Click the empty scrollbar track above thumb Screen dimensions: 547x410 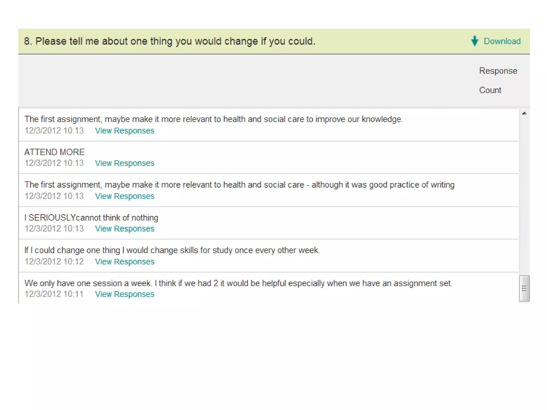(x=524, y=195)
